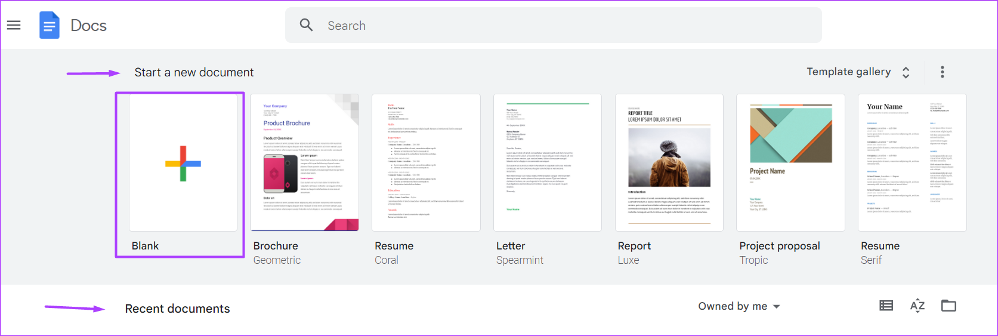Open the file picker folder icon
The height and width of the screenshot is (336, 998).
(948, 306)
